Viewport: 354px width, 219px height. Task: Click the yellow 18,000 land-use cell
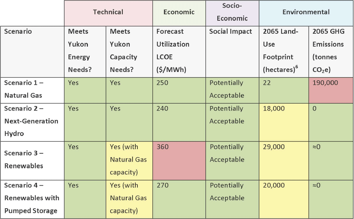coord(284,121)
